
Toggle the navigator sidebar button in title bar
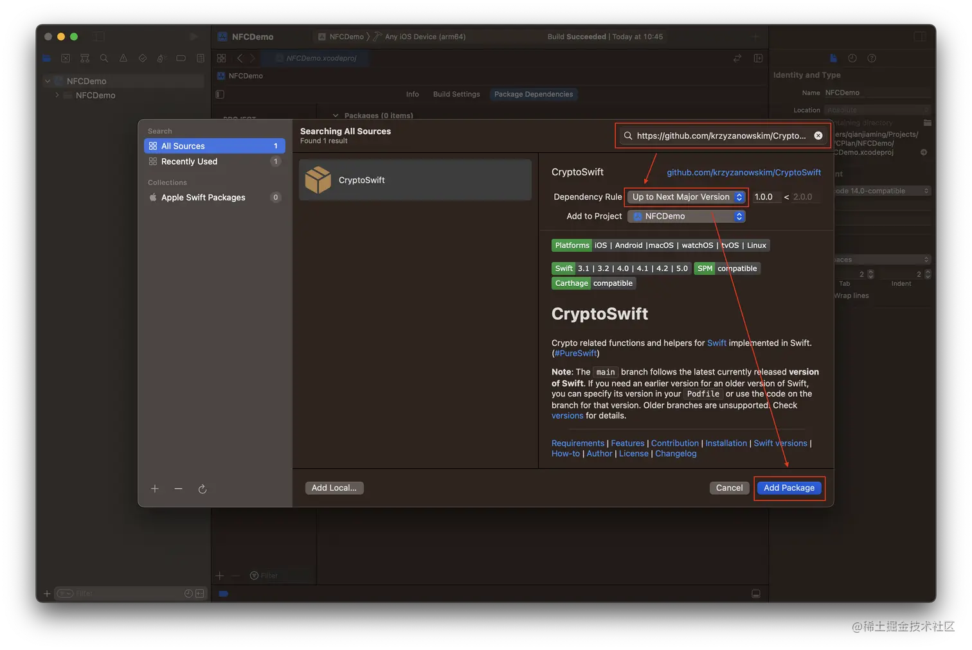click(99, 37)
